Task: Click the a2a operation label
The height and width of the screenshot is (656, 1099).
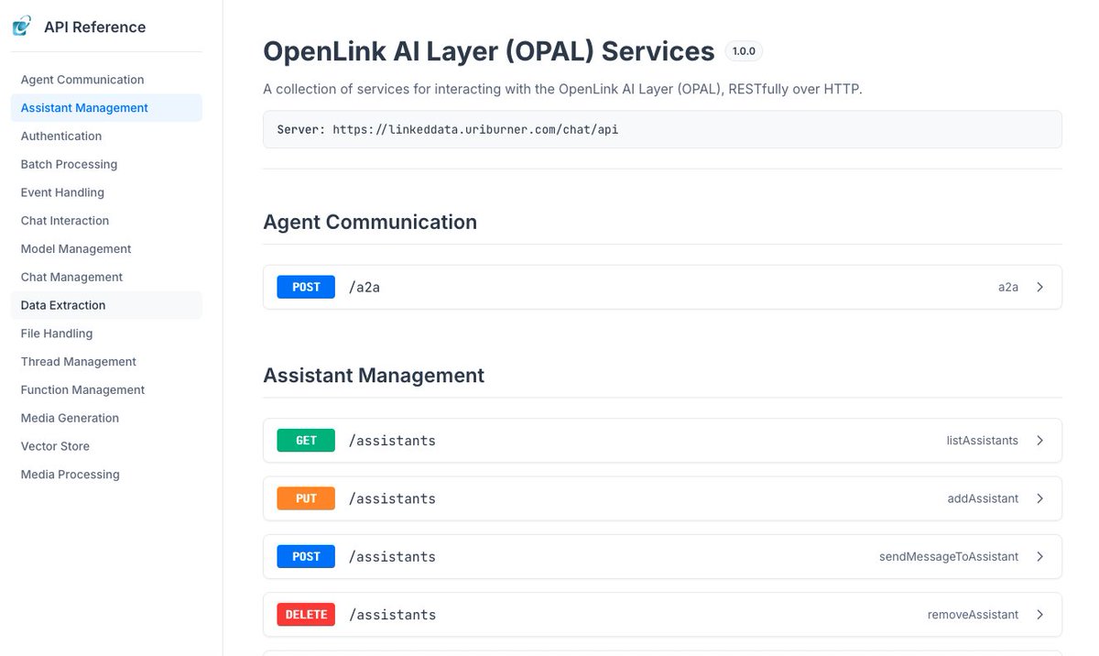Action: [1008, 287]
